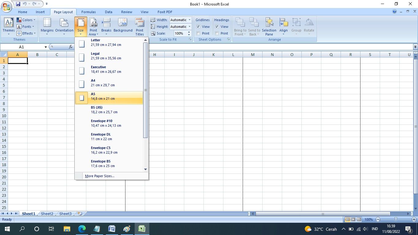Switch to Page Break Preview in status bar
Viewport: 418px width, 235px height.
(x=359, y=219)
